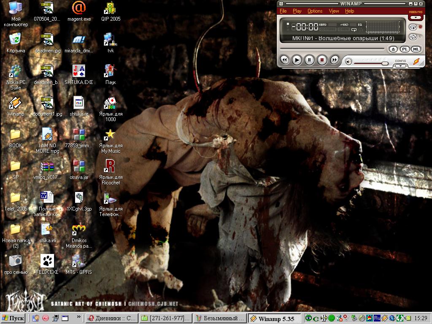This screenshot has height=324, width=432.
Task: Select the Telef_2005 folder
Action: tap(16, 202)
